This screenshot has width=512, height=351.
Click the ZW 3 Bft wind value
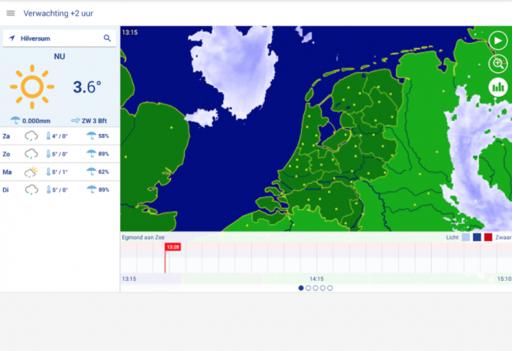(x=94, y=121)
